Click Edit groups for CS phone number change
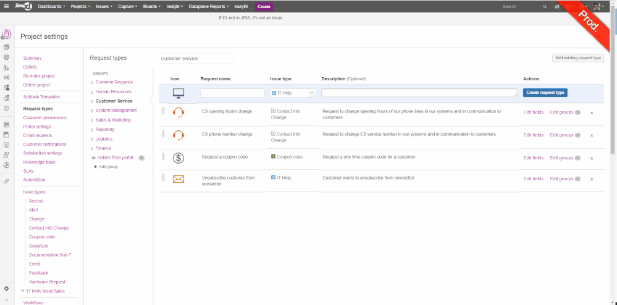The height and width of the screenshot is (305, 617). pos(561,135)
